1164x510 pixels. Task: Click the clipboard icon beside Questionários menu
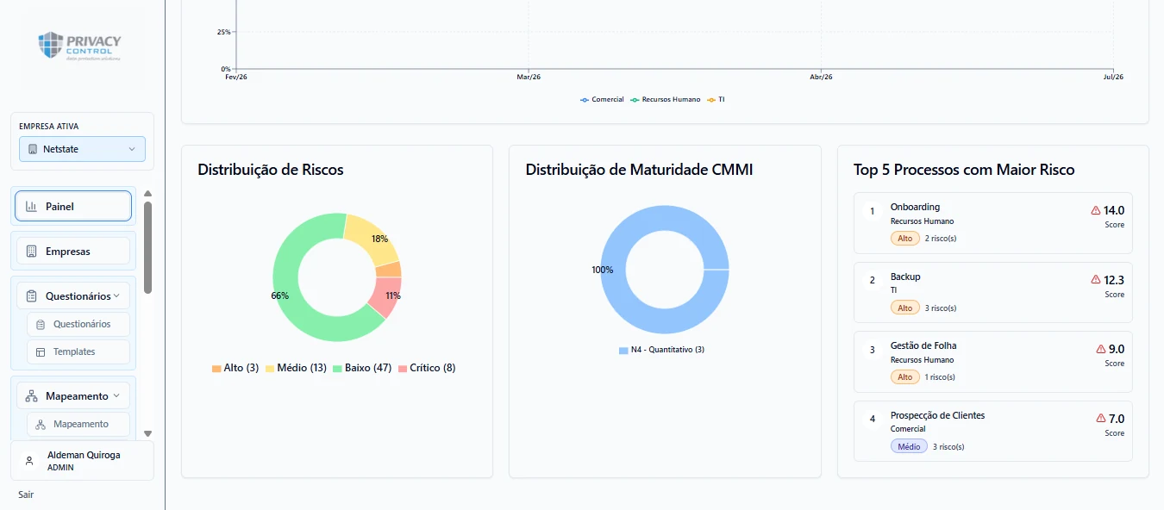click(31, 296)
